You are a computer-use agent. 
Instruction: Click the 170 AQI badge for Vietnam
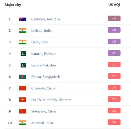[114, 99]
